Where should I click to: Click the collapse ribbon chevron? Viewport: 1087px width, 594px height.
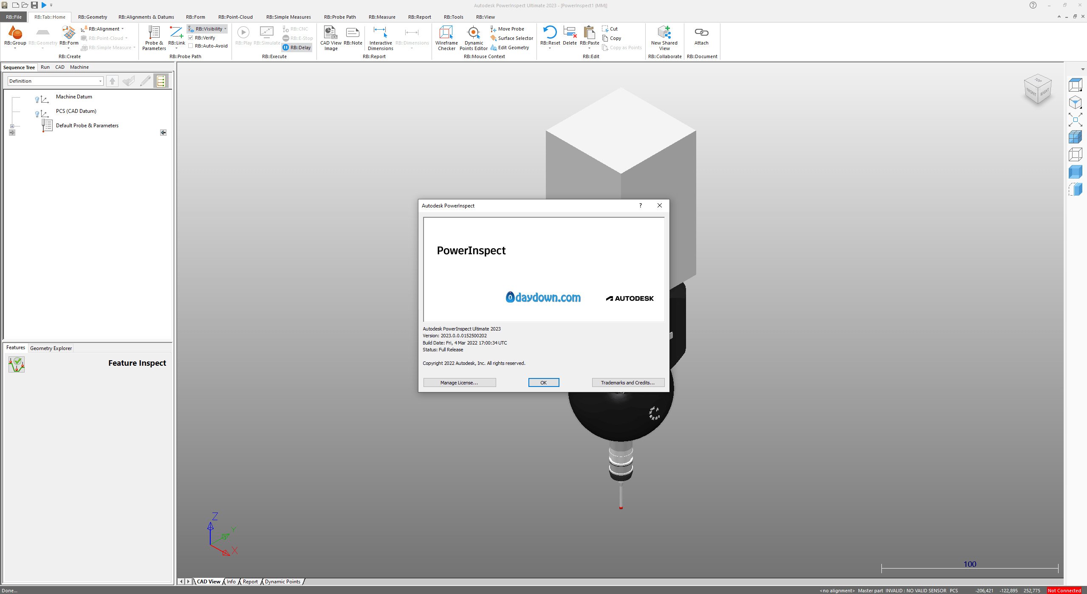[1059, 17]
